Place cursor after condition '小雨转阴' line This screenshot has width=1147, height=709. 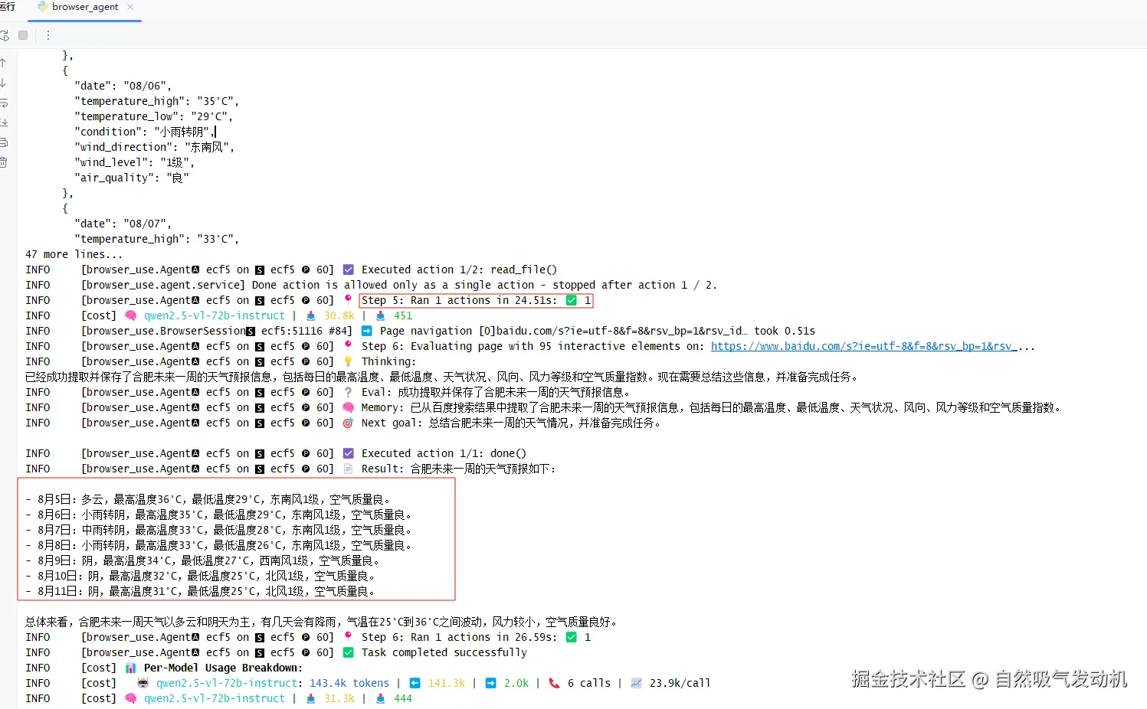click(x=215, y=132)
